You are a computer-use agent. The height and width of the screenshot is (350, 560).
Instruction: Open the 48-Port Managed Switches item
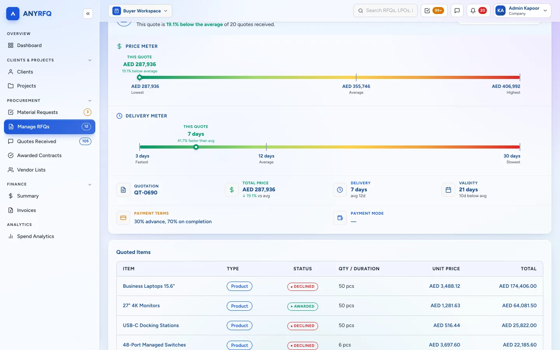(154, 345)
